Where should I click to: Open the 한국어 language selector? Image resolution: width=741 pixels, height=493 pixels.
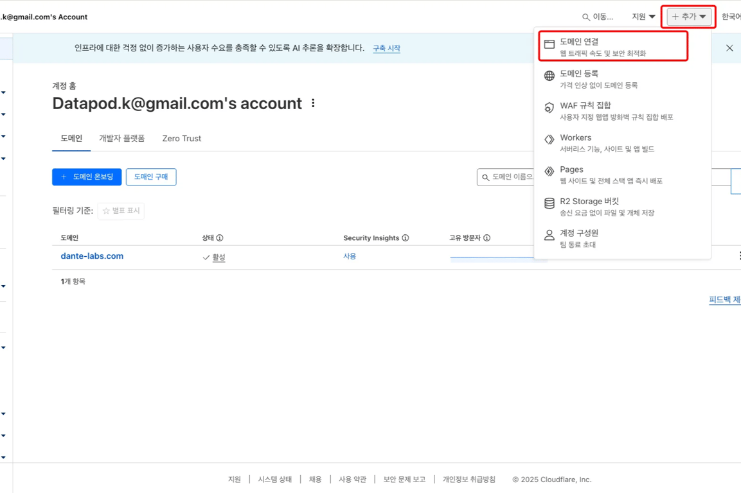point(731,17)
